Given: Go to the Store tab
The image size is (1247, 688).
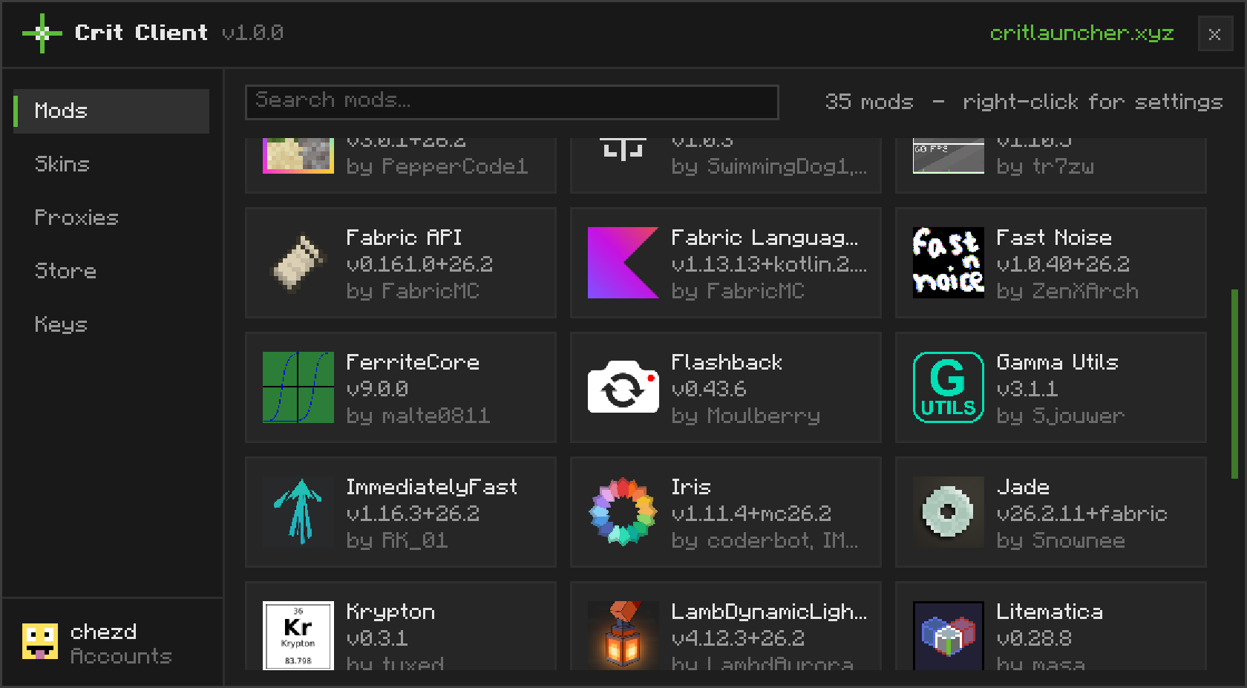Looking at the screenshot, I should pyautogui.click(x=111, y=272).
